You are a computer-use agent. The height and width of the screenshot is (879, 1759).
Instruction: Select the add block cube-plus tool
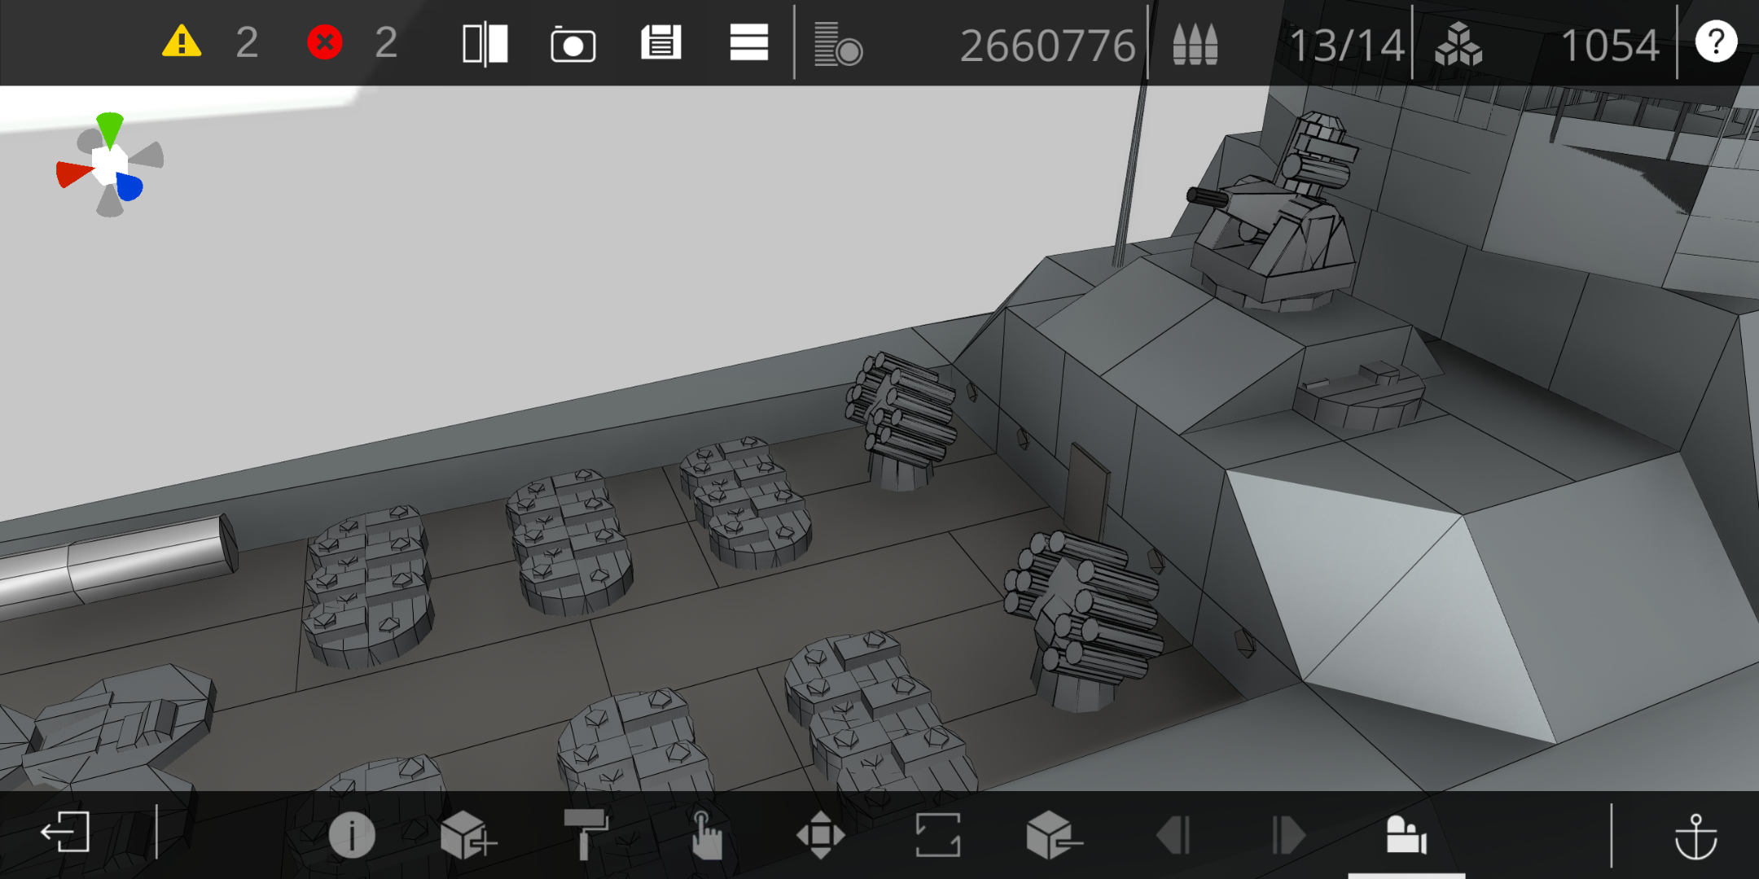click(x=468, y=835)
